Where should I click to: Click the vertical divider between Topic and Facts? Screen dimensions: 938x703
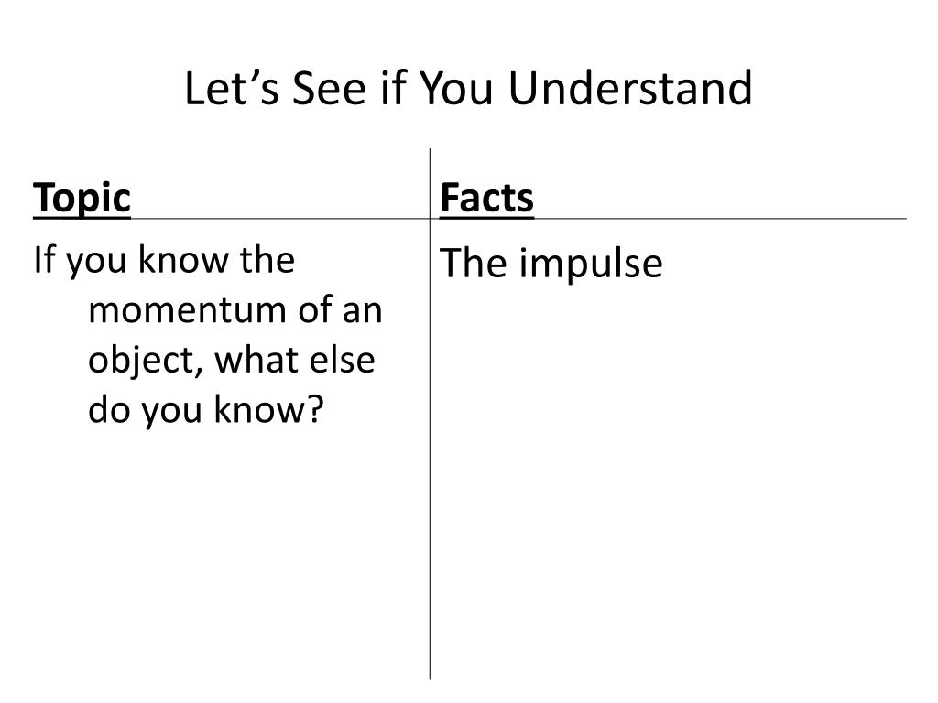pyautogui.click(x=430, y=414)
